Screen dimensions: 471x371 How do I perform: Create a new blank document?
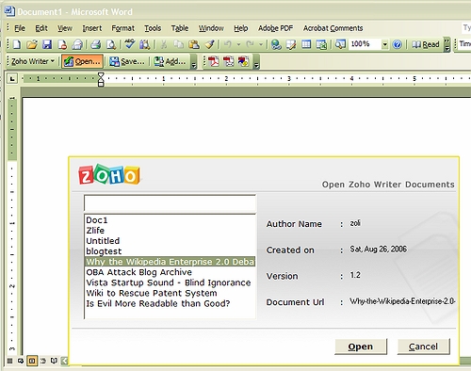17,44
